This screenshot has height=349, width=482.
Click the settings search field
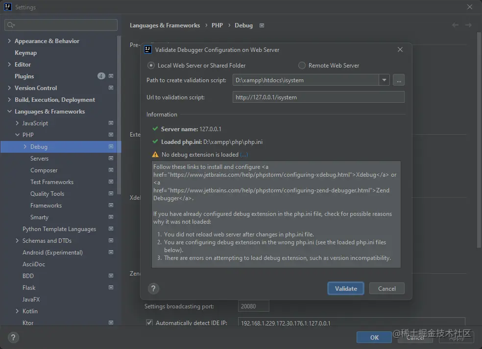[x=61, y=25]
